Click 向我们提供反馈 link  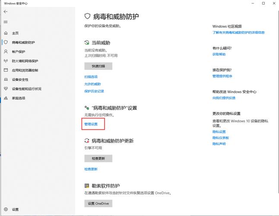[x=224, y=98]
